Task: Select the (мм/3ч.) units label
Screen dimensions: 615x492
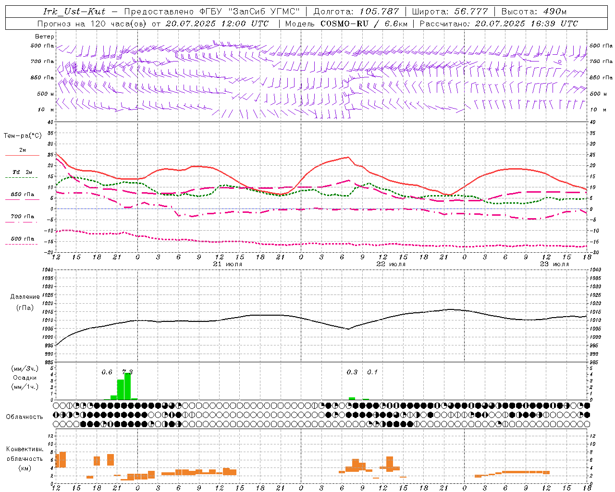Action: [x=25, y=369]
